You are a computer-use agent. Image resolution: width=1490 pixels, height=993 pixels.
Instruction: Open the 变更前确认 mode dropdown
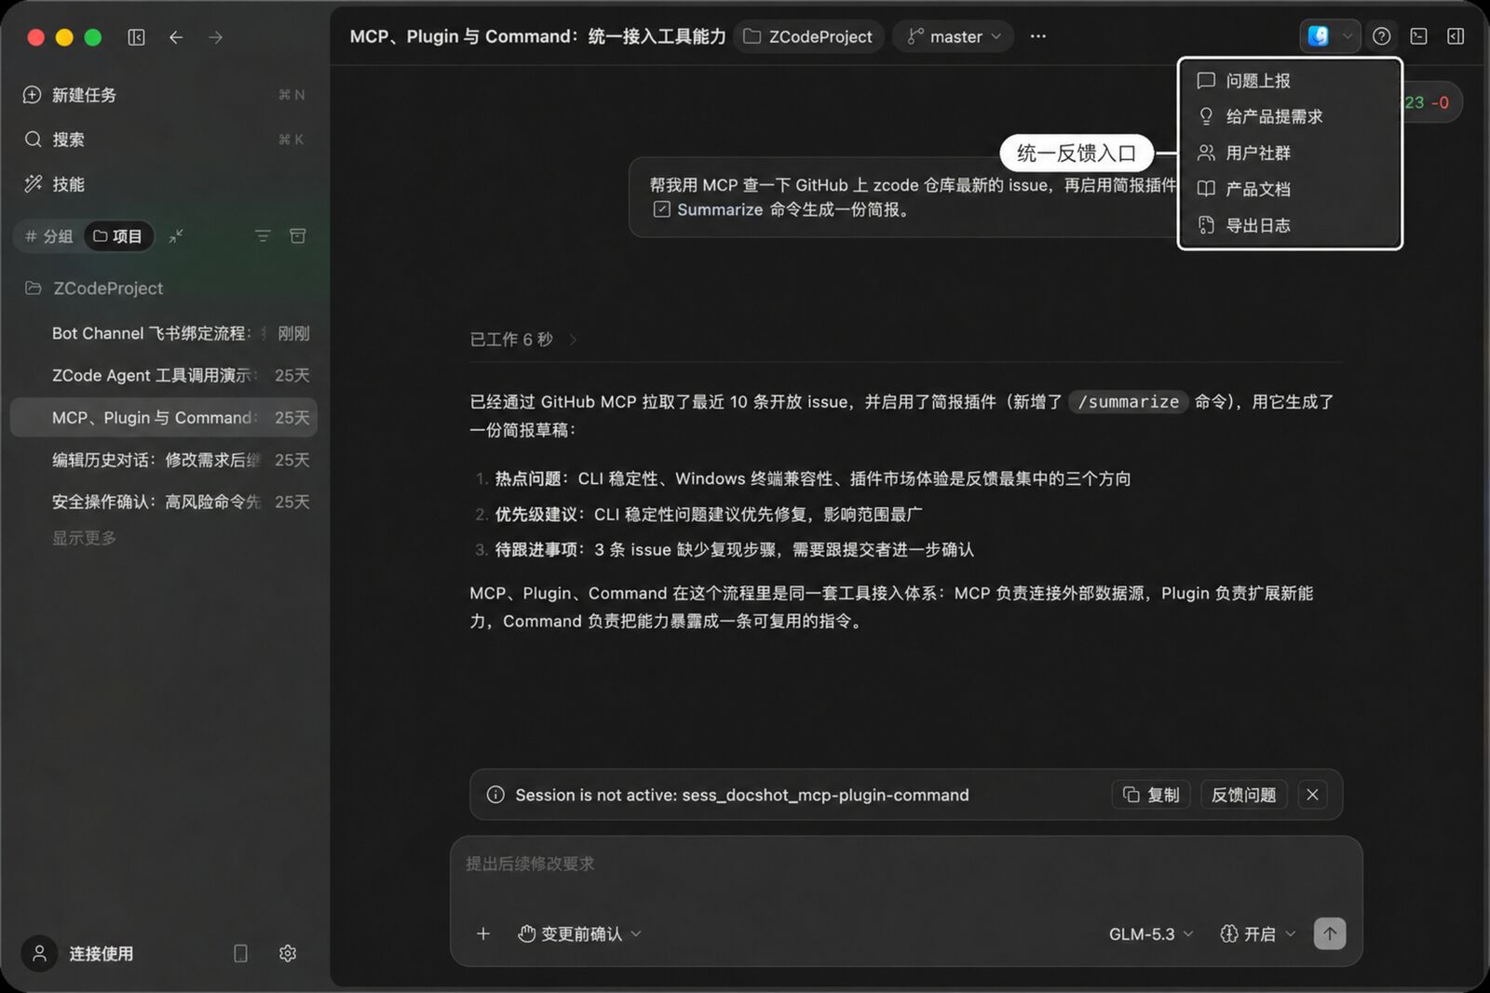579,933
